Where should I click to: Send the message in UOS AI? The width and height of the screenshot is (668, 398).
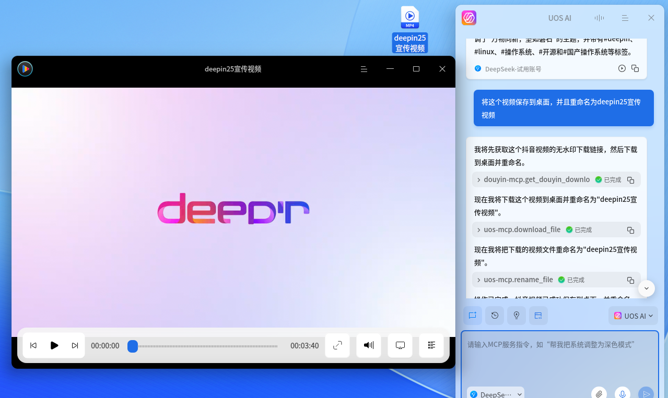pyautogui.click(x=646, y=394)
